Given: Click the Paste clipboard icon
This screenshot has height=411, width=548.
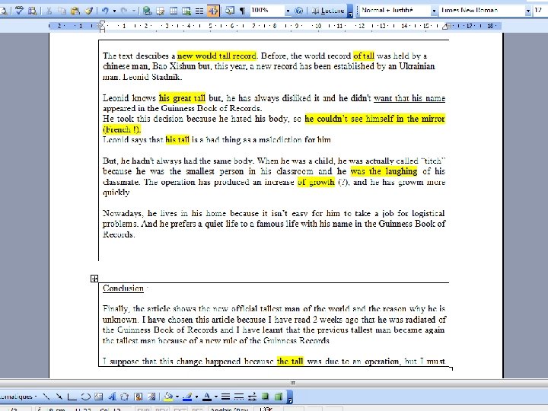Looking at the screenshot, I should 75,11.
